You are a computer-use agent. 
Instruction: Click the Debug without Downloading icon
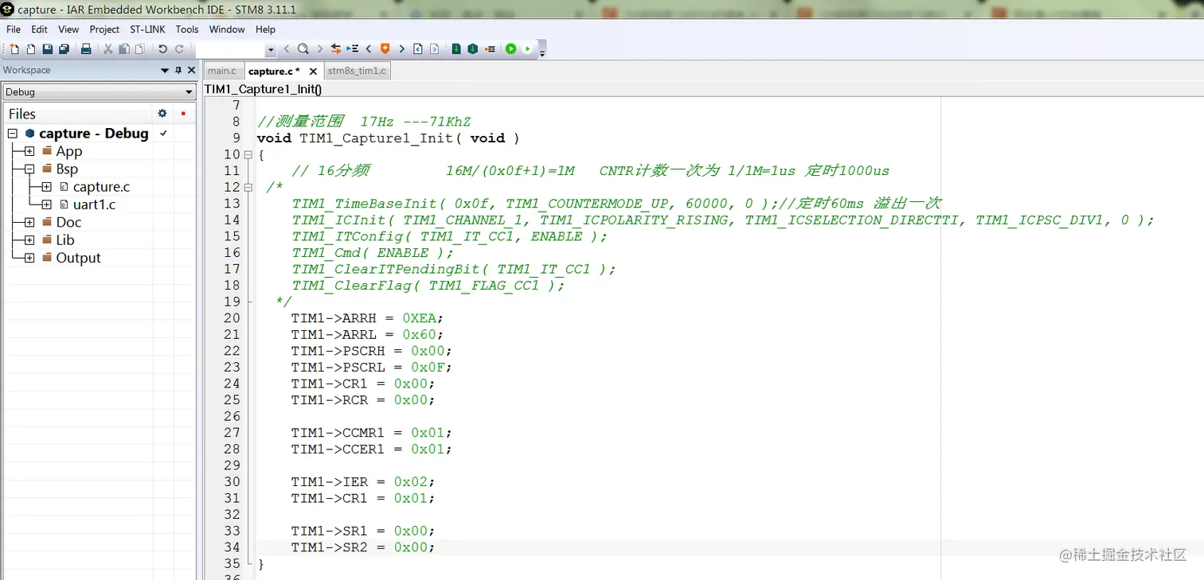[x=527, y=49]
